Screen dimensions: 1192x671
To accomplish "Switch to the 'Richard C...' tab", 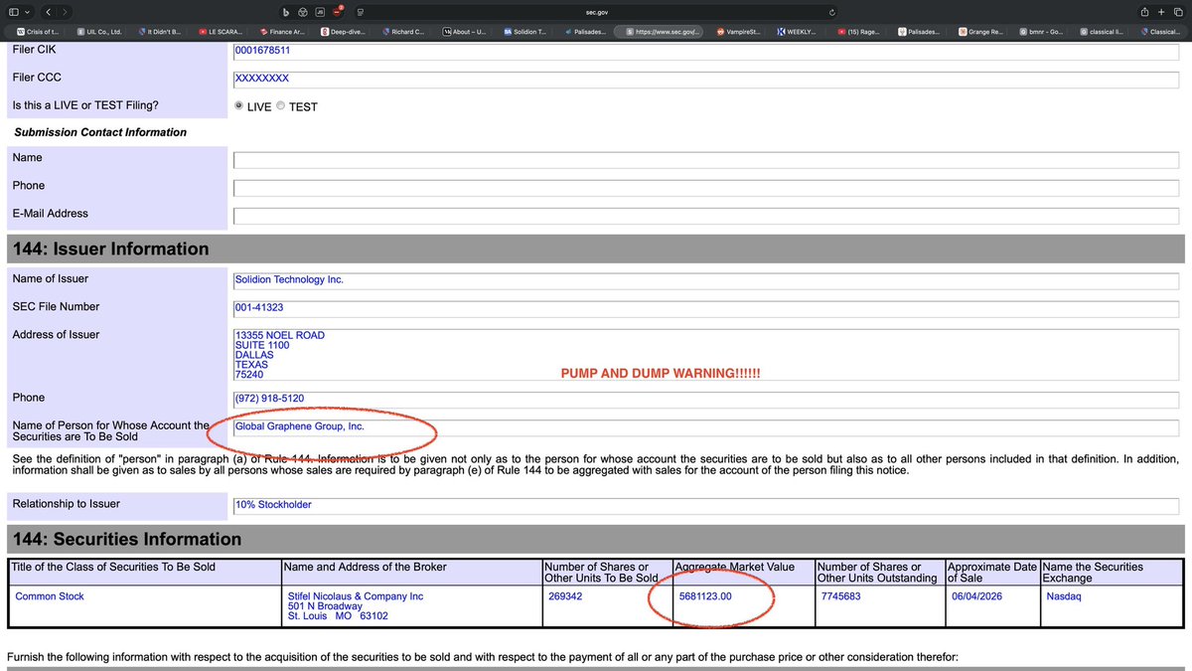I will pos(403,32).
